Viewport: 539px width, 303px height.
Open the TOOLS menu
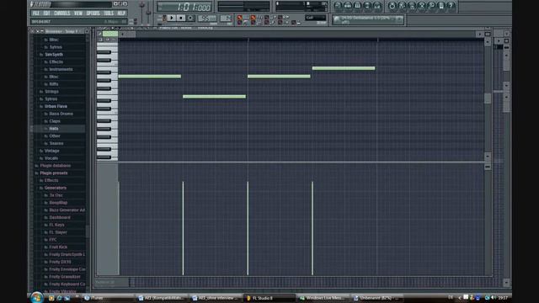coord(109,13)
